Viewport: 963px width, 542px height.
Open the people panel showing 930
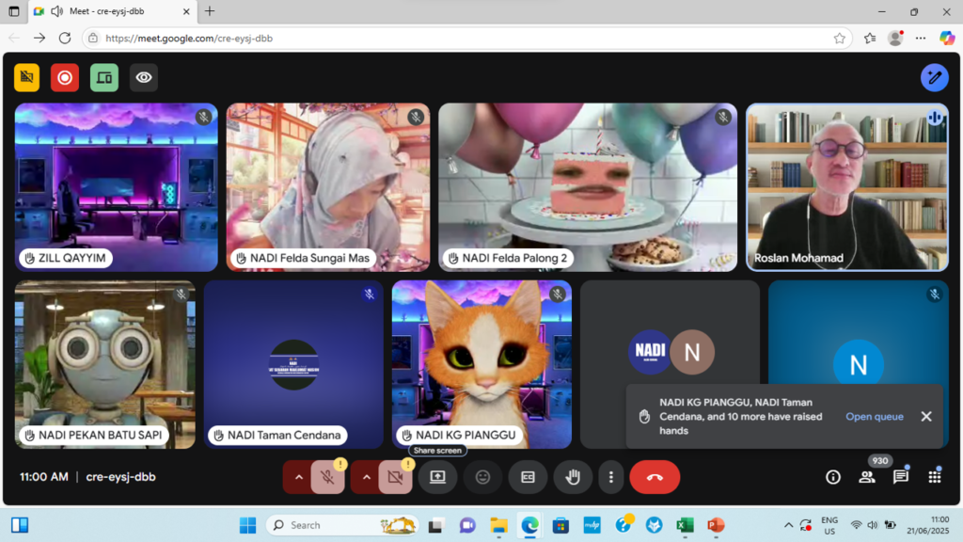[867, 477]
